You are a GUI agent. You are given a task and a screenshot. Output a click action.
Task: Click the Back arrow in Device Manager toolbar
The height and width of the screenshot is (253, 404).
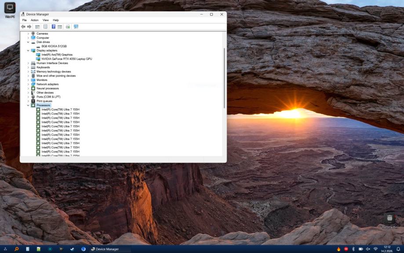click(23, 26)
